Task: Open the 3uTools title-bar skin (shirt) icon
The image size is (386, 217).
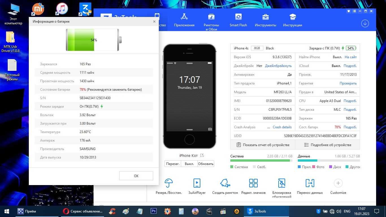Action: coord(349,11)
